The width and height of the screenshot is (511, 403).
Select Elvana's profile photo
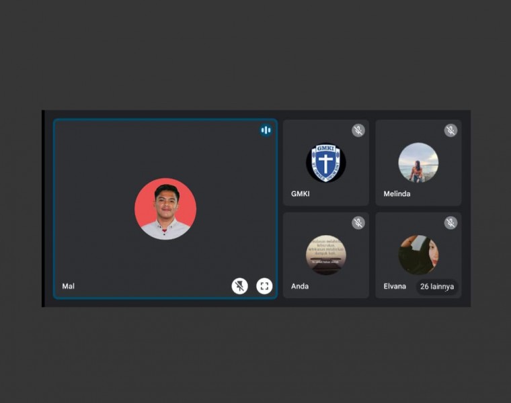(x=418, y=255)
